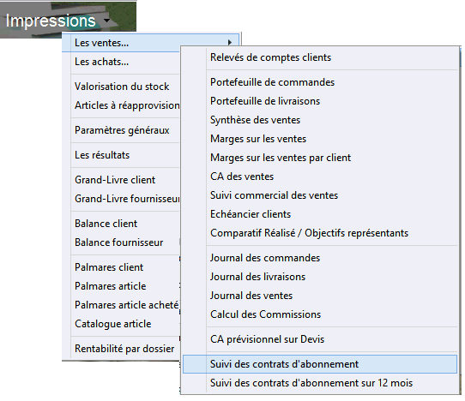Choose Portefeuille de commandes
The image size is (465, 401).
(272, 82)
